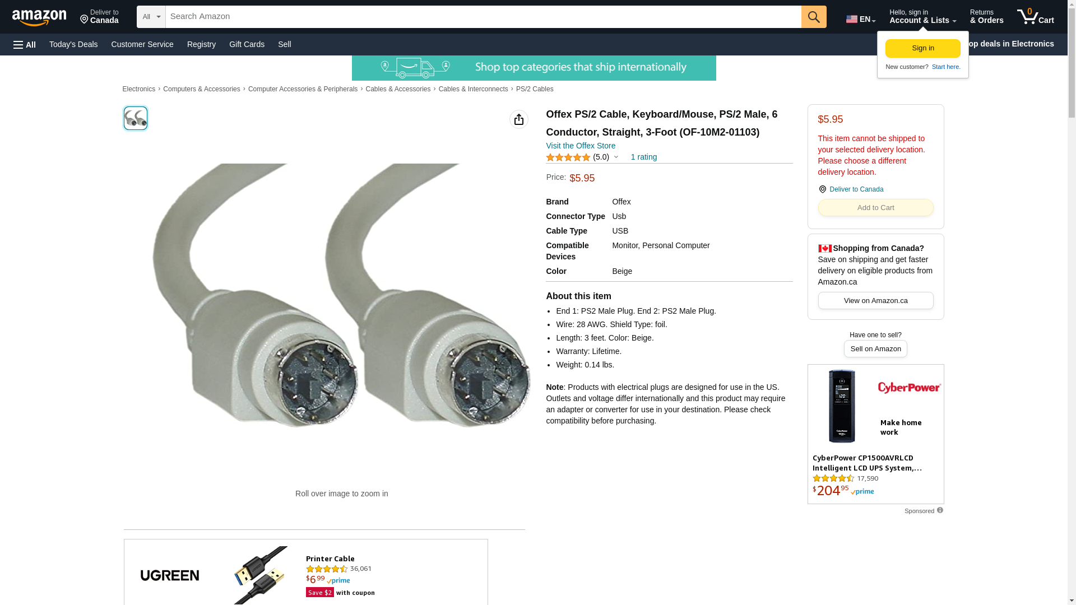This screenshot has height=605, width=1076.
Task: Click the Amazon logo
Action: coord(39,17)
